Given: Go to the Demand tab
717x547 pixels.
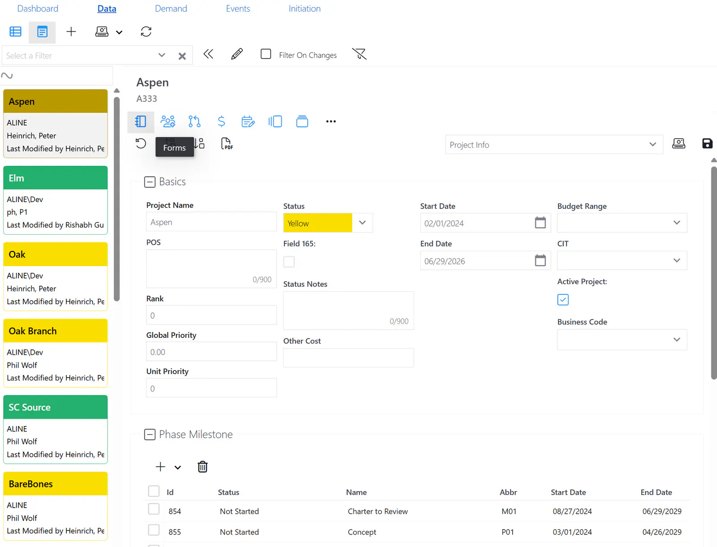Looking at the screenshot, I should [x=171, y=9].
